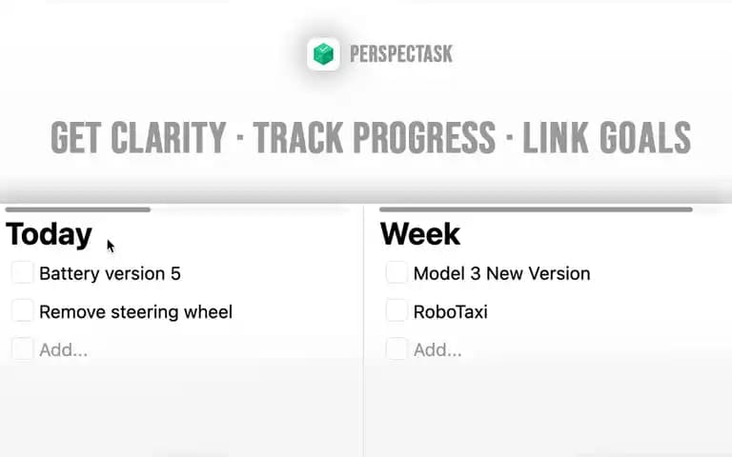Image resolution: width=732 pixels, height=457 pixels.
Task: Click the empty checkbox beside Week's Add row
Action: tap(396, 348)
